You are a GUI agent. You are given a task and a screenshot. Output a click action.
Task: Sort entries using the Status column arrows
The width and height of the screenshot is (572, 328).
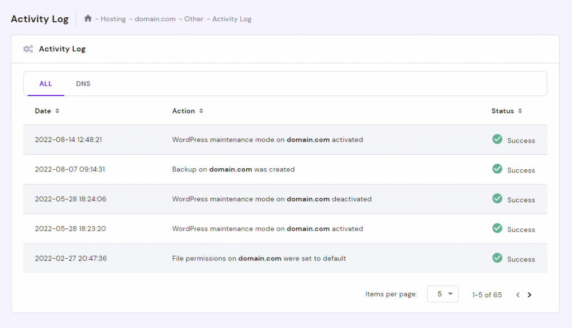[521, 111]
